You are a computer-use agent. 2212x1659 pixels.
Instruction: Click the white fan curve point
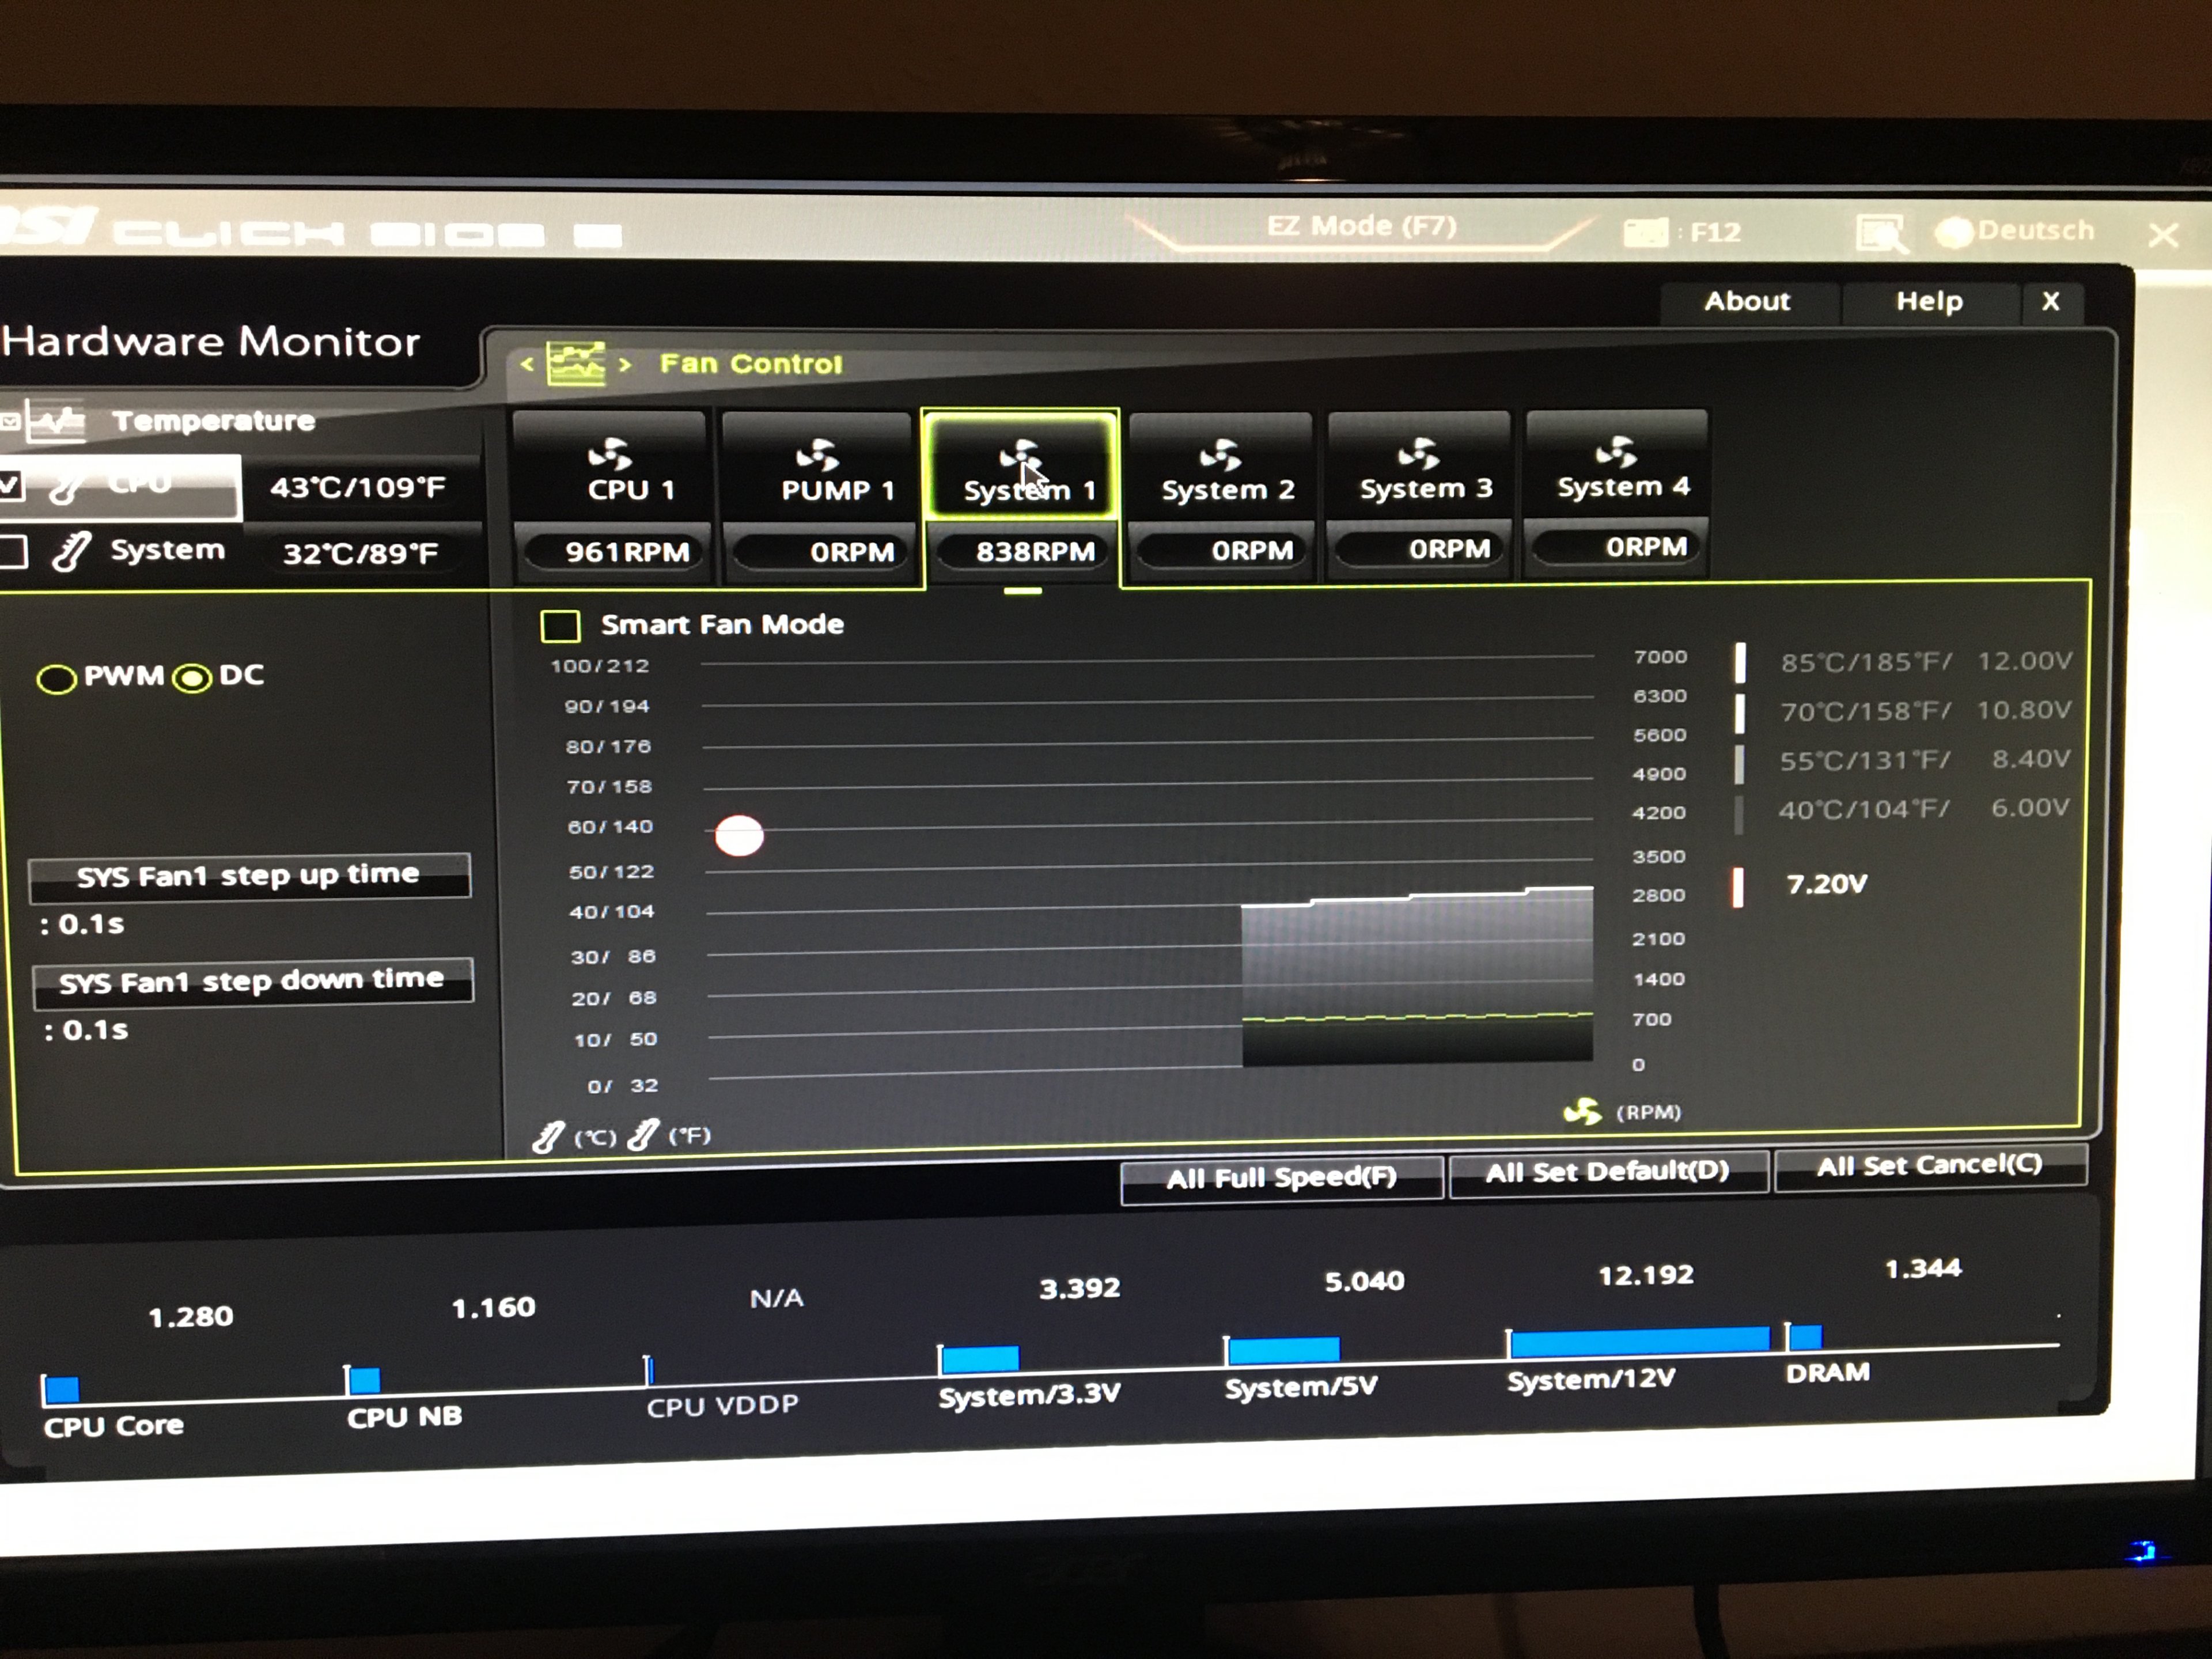pos(739,835)
